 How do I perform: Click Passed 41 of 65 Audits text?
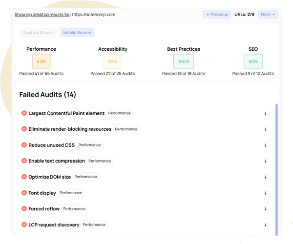[42, 74]
